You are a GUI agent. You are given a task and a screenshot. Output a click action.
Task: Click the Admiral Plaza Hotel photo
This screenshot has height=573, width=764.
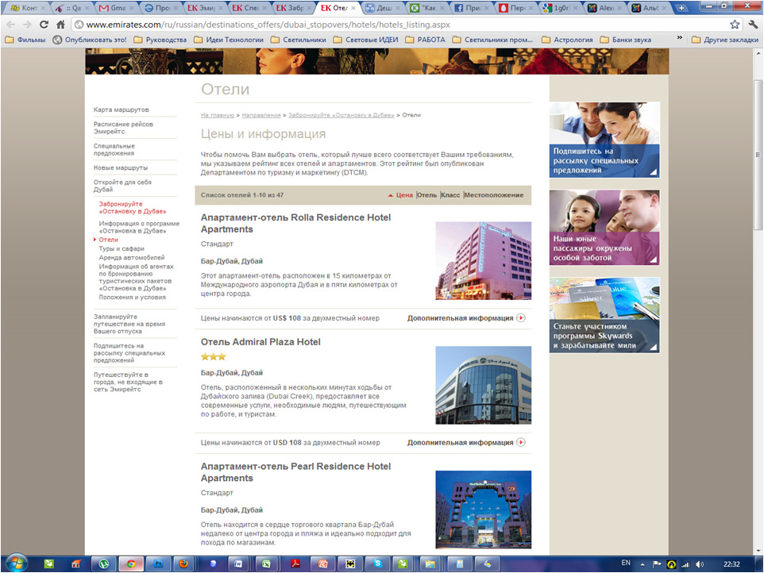[x=484, y=385]
